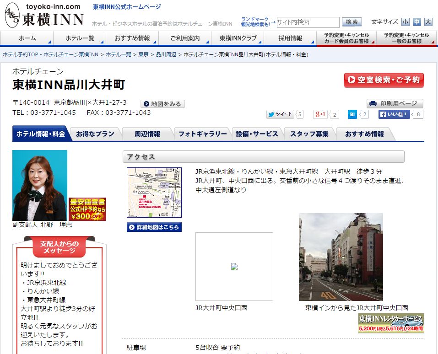Image resolution: width=438 pixels, height=354 pixels.
Task: Open the access map thumbnail
Action: coord(154,193)
